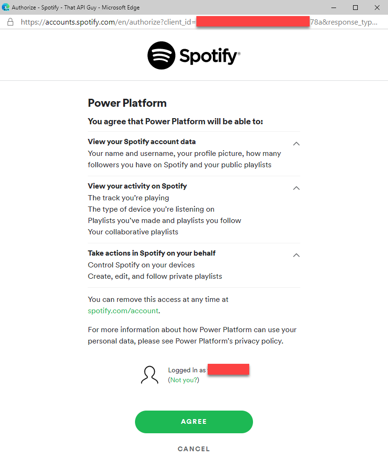Viewport: 388px width, 472px height.
Task: Collapse the take actions on your behalf chevron
Action: pos(296,255)
